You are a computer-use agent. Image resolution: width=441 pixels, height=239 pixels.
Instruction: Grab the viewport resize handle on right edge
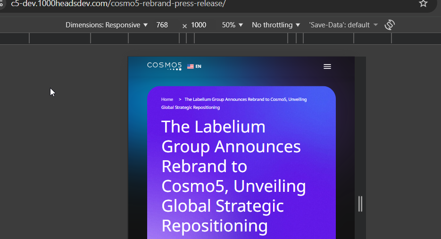360,204
